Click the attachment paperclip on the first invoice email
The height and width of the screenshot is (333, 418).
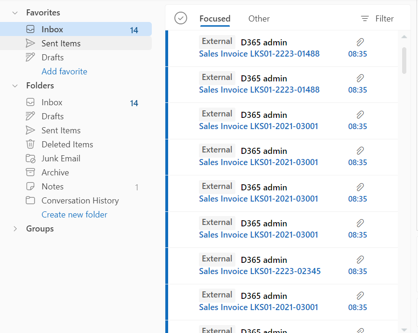pos(359,42)
